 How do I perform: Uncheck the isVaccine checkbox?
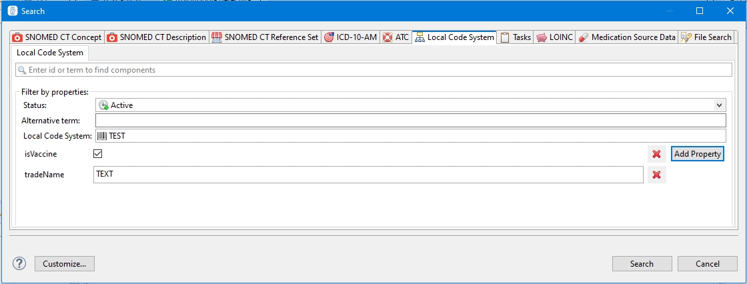[x=98, y=153]
